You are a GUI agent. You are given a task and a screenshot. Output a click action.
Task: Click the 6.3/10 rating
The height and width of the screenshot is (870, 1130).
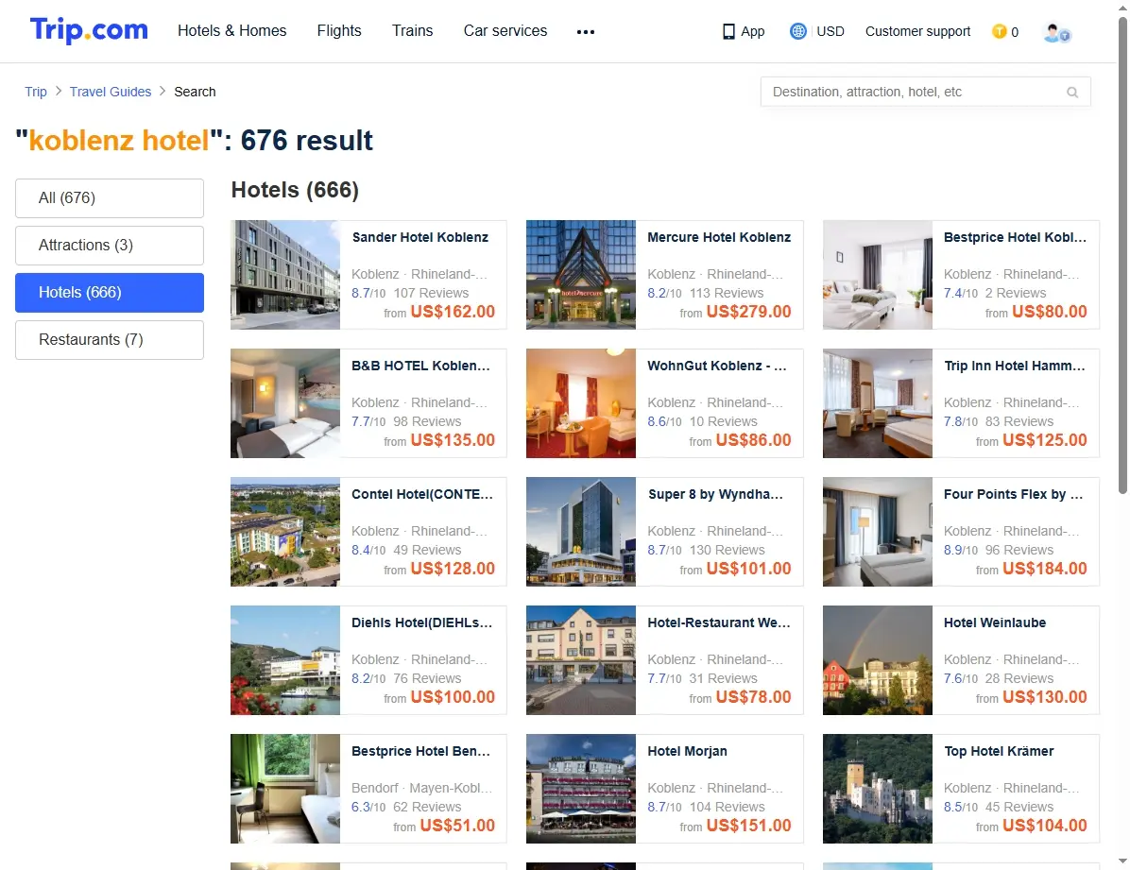[368, 807]
